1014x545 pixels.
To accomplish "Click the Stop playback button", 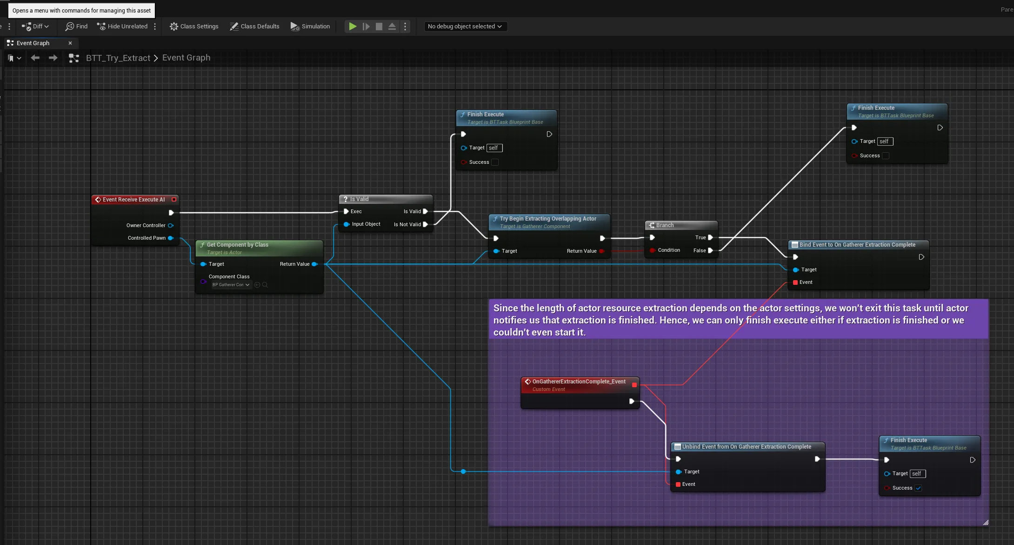I will pos(379,27).
